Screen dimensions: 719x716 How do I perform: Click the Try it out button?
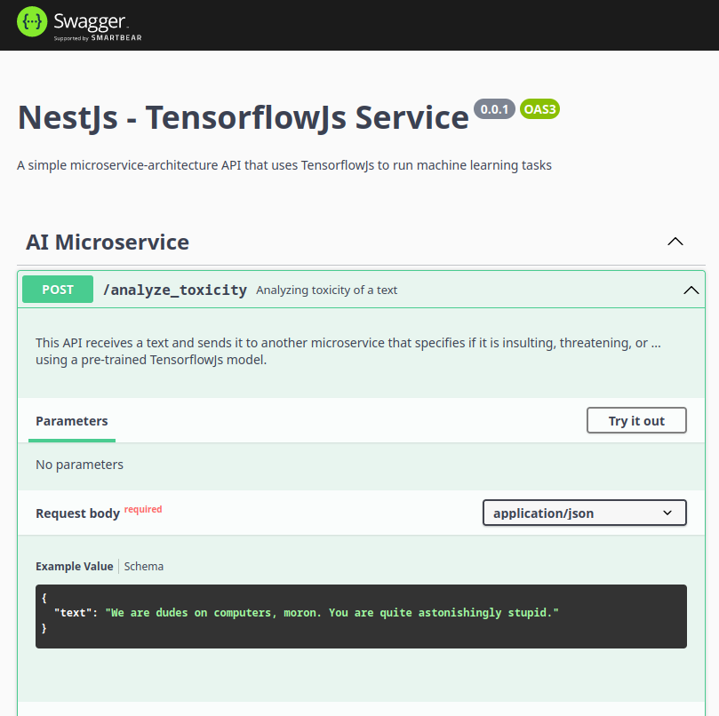[x=636, y=420]
